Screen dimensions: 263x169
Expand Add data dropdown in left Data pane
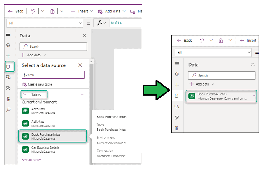tap(33, 55)
